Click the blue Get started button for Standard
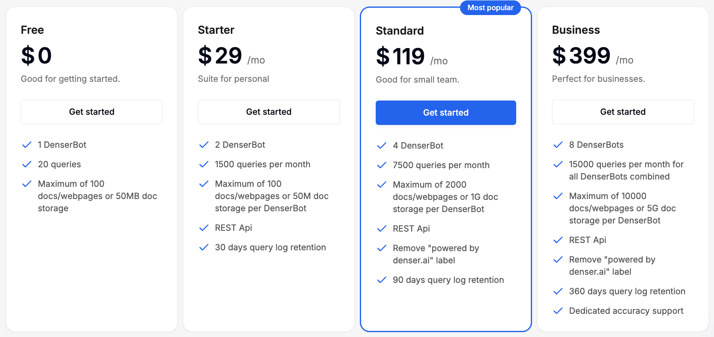The image size is (714, 337). (445, 113)
